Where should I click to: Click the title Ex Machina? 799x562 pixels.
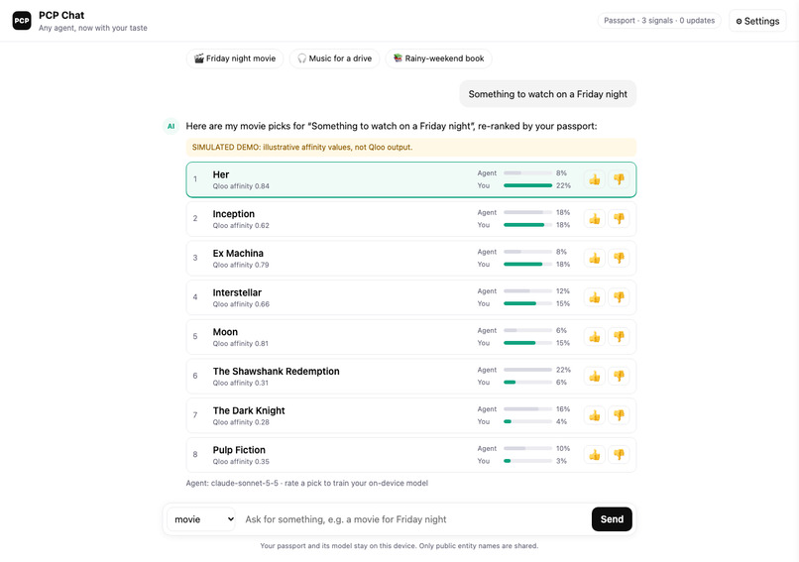[x=238, y=253]
